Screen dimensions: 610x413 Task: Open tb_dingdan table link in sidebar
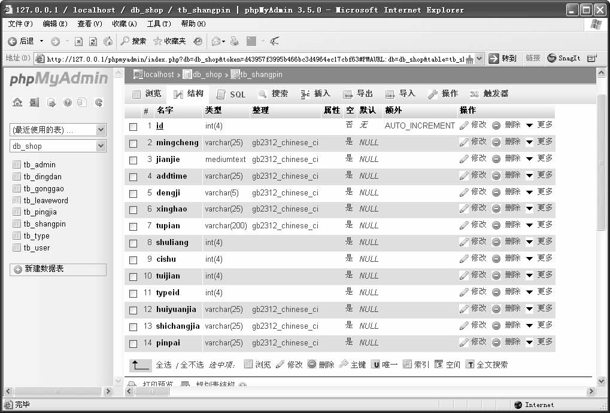tap(43, 176)
